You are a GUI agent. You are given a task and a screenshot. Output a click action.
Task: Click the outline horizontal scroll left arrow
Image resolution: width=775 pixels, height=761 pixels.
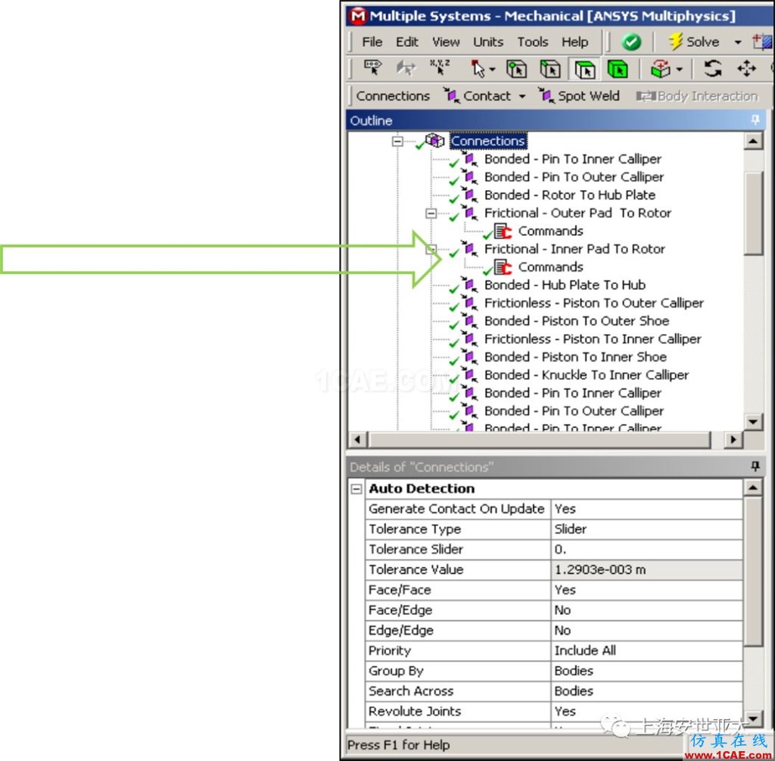point(358,439)
